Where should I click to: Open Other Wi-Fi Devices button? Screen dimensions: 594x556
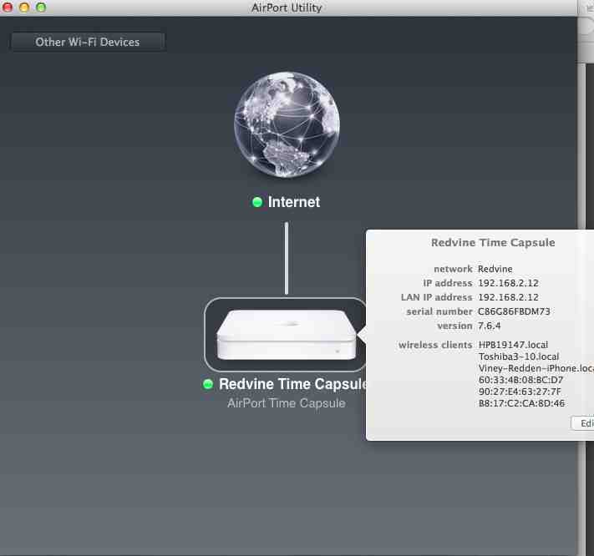point(88,42)
